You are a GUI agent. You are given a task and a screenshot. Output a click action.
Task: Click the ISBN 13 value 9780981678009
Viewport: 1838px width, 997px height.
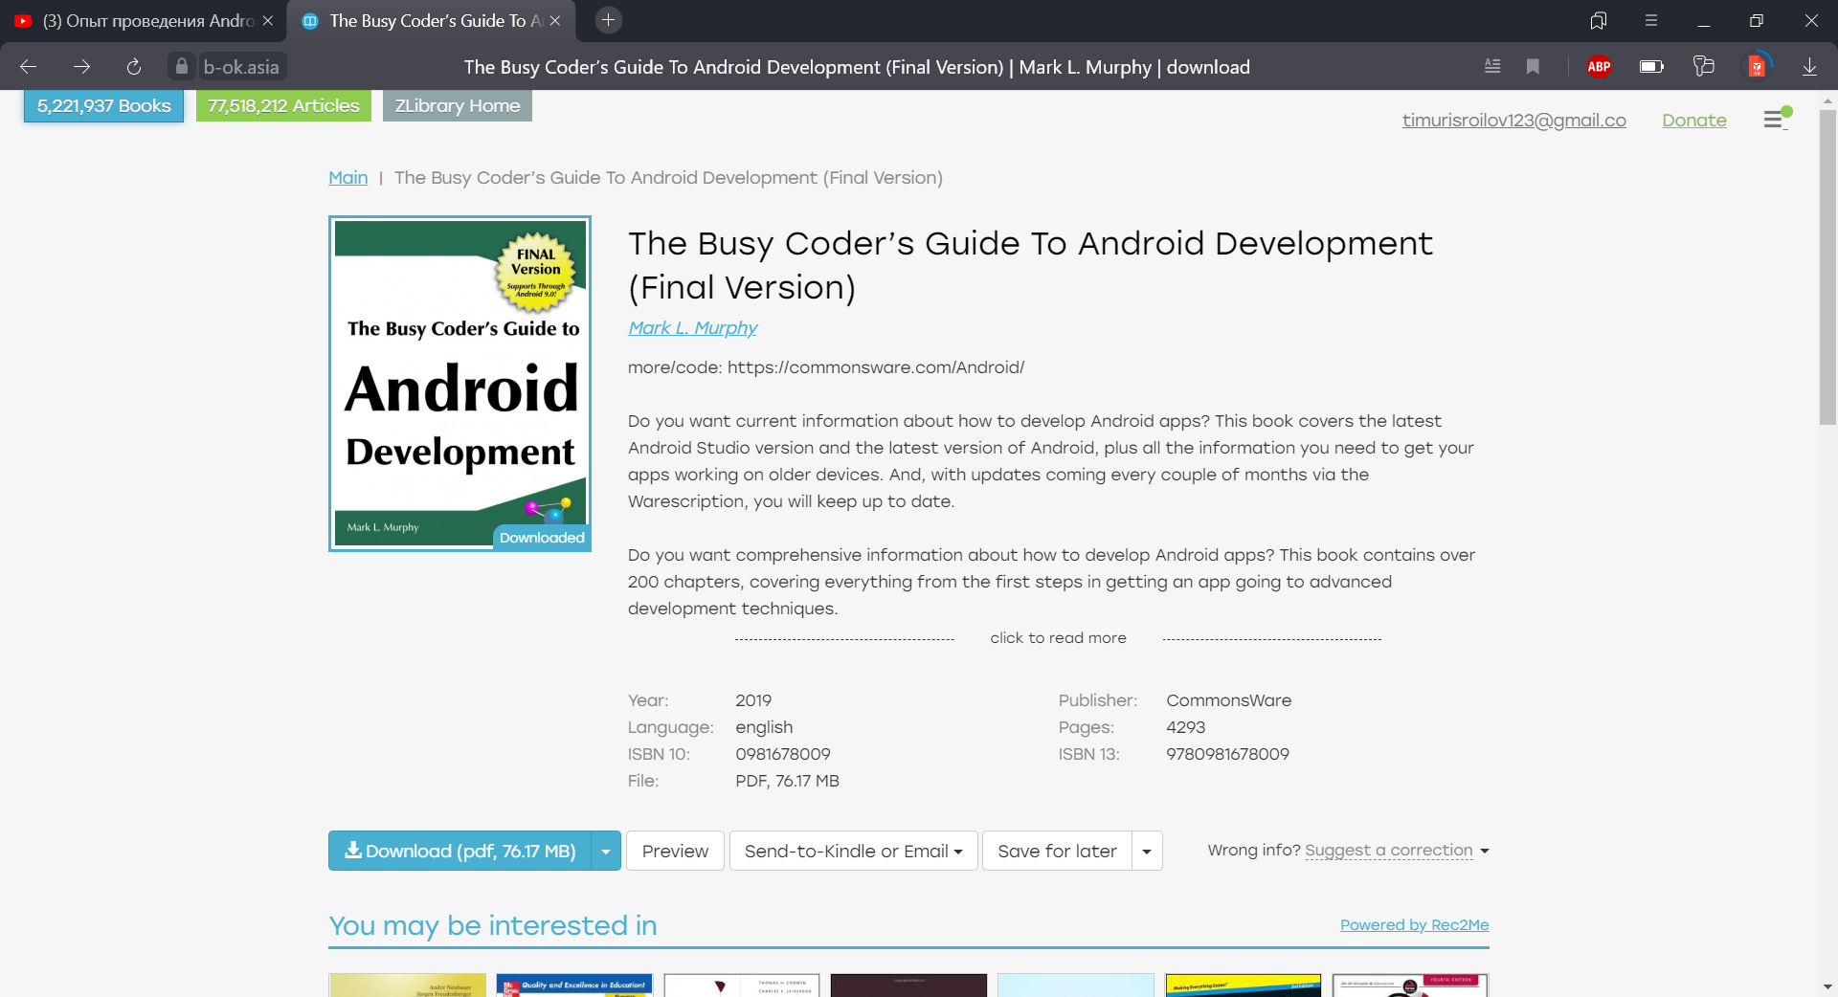point(1227,754)
